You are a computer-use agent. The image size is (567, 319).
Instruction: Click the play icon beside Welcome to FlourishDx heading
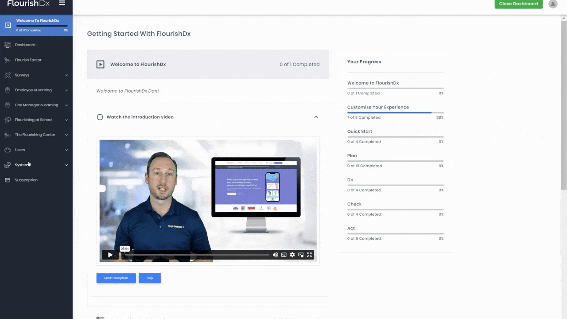pos(101,64)
